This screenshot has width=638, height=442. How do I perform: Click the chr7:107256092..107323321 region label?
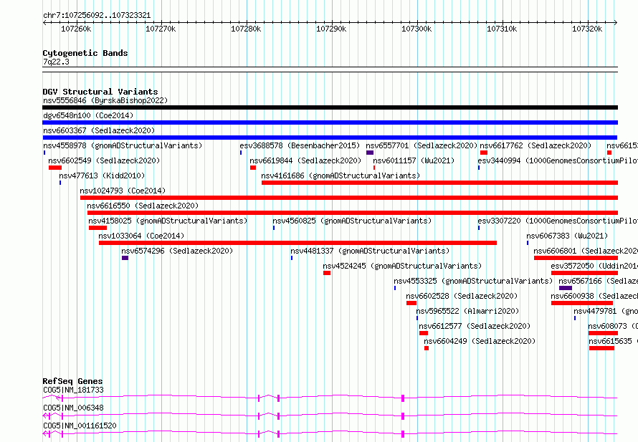click(x=97, y=16)
